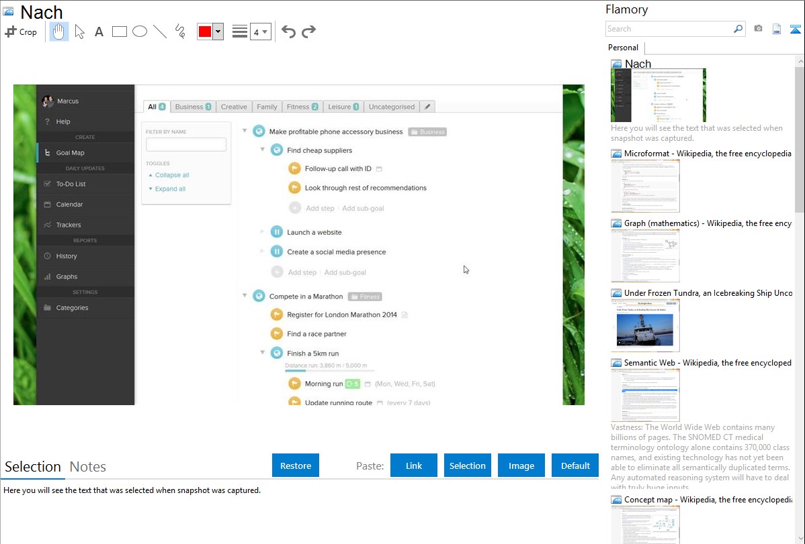Viewport: 805px width, 544px height.
Task: Click the Concept map Wikipedia snapshot title
Action: click(708, 500)
